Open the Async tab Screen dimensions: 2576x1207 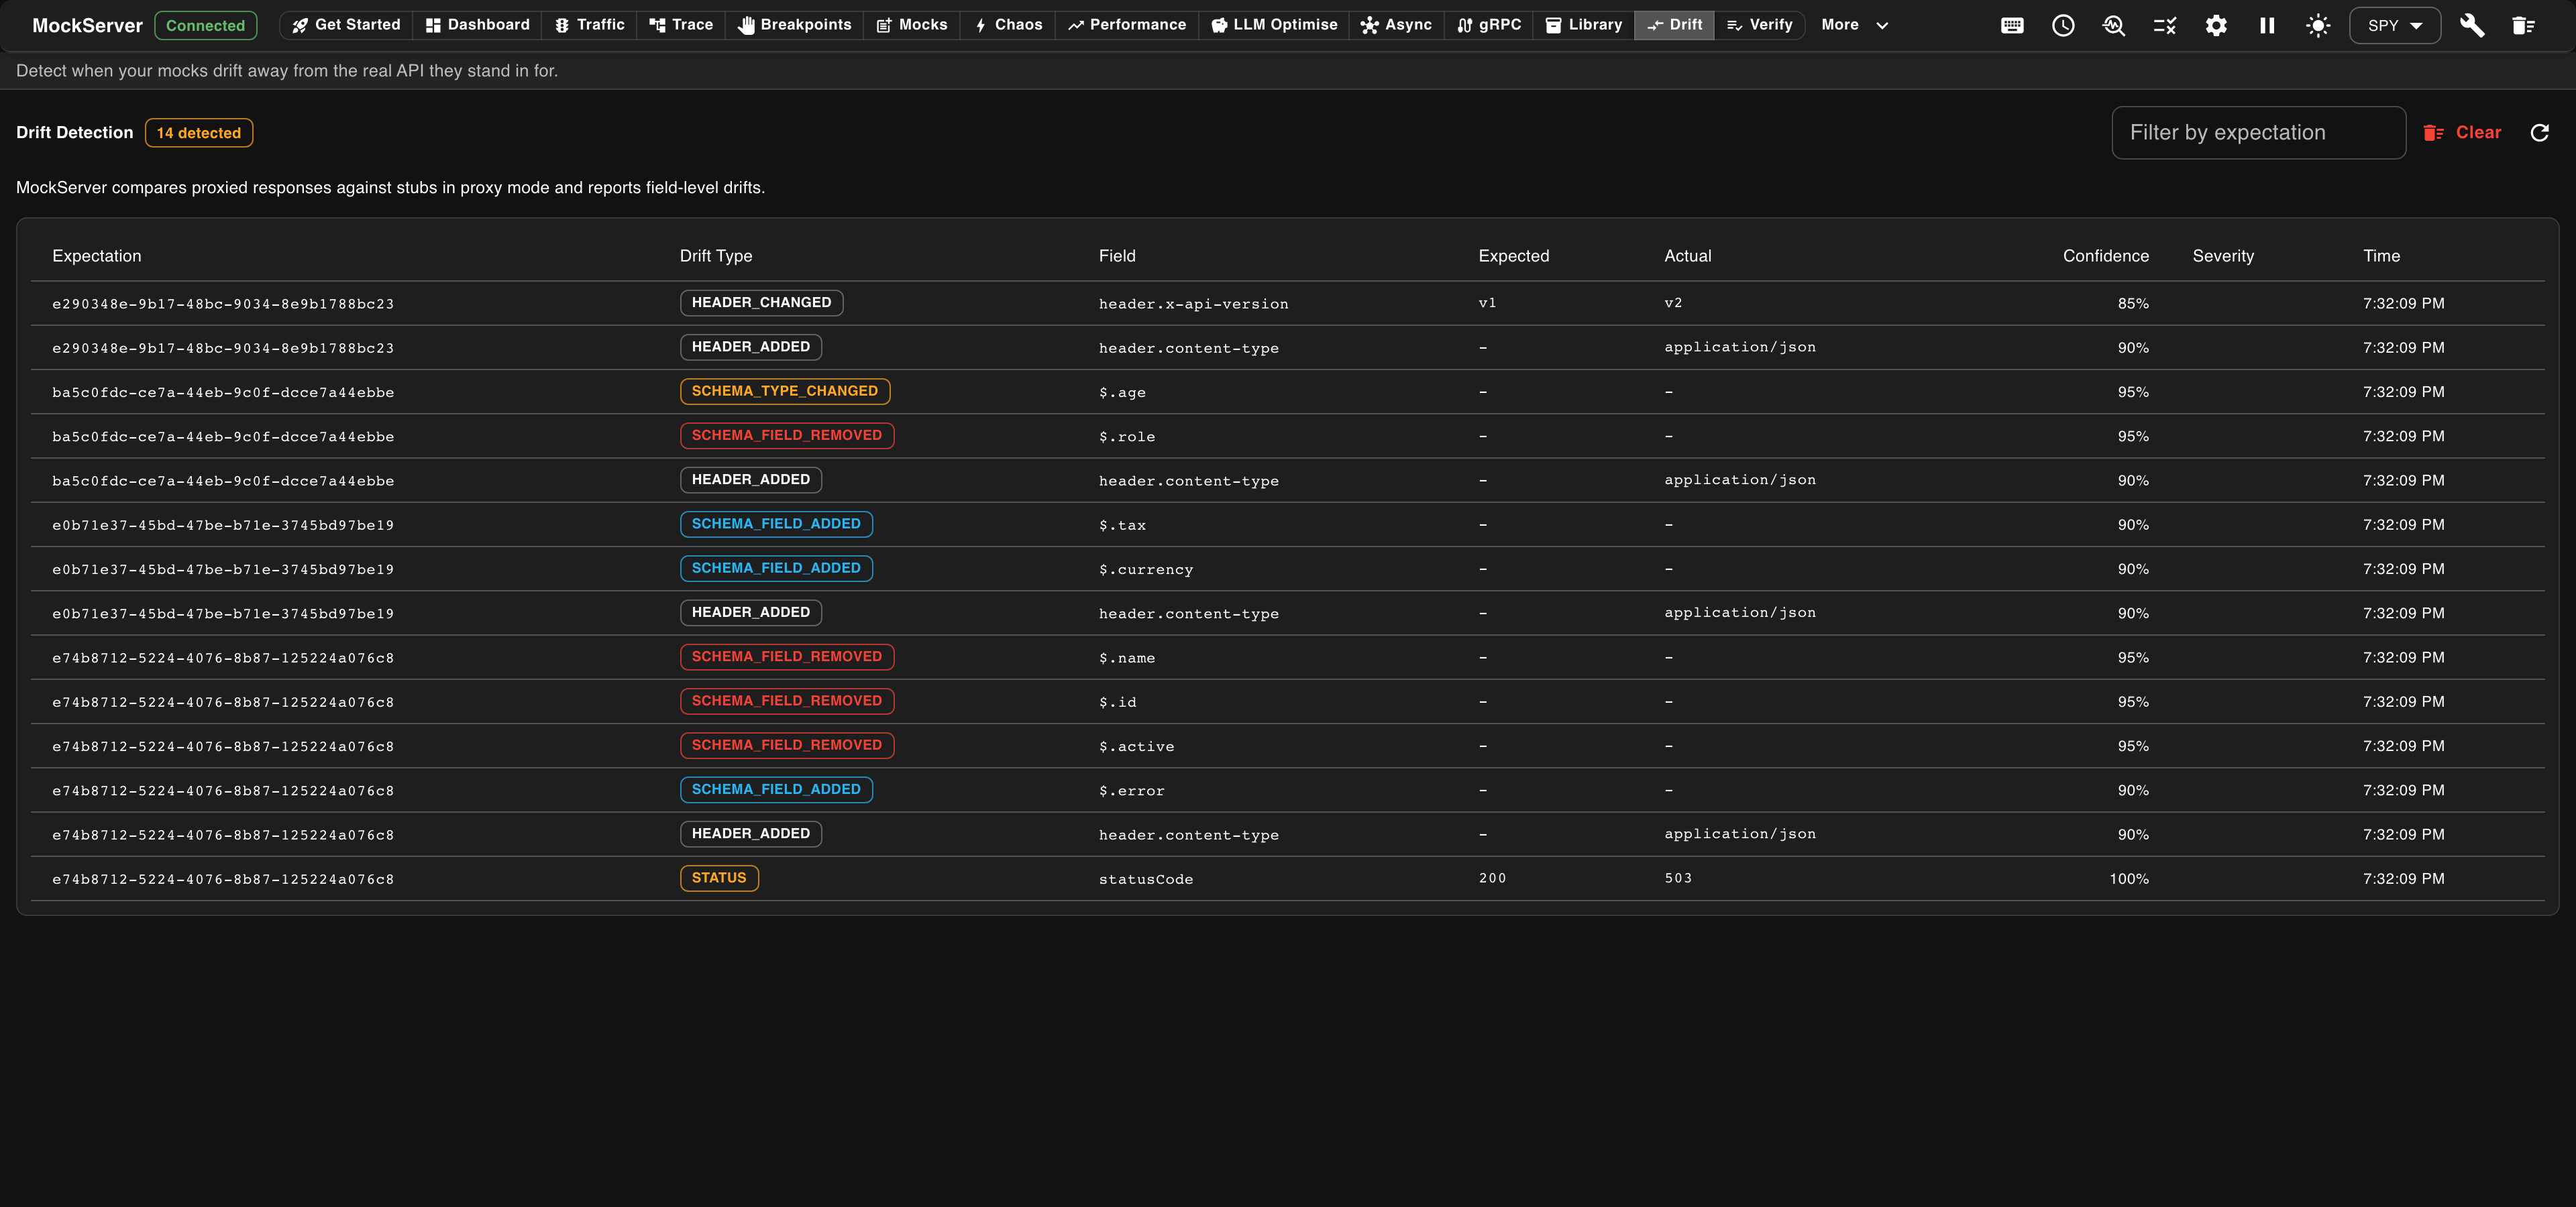pos(1397,25)
